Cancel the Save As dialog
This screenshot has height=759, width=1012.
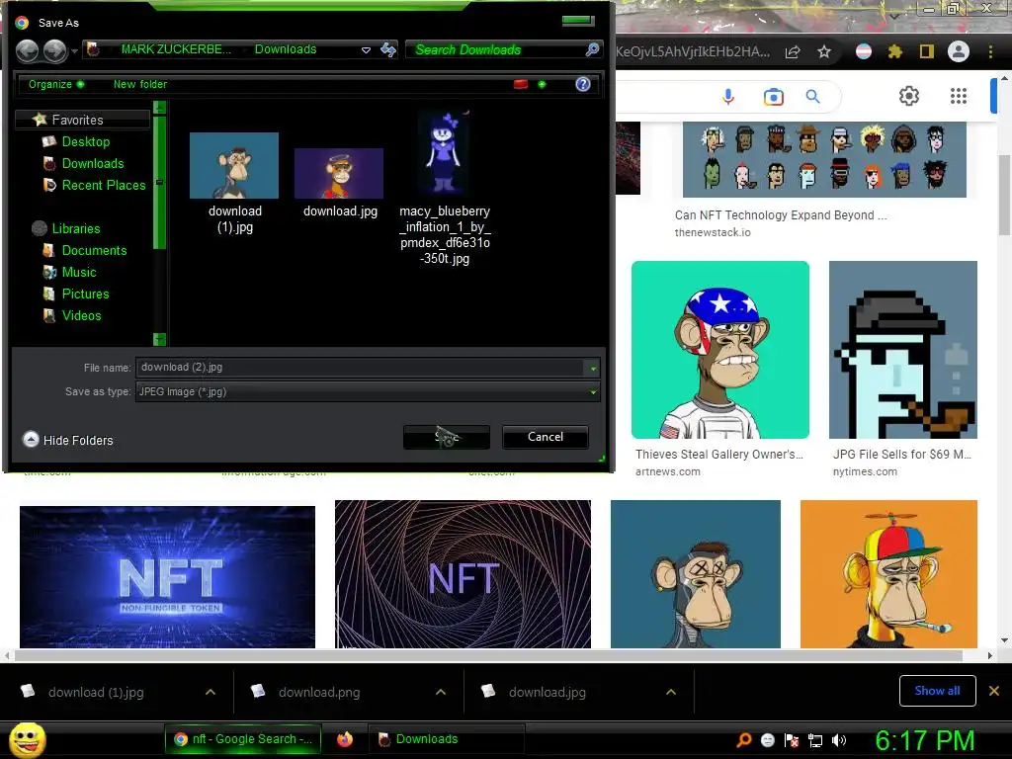(546, 437)
